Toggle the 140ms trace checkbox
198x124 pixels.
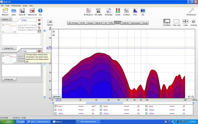pyautogui.click(x=101, y=113)
